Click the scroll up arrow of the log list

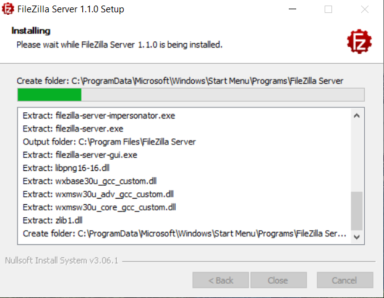357,115
